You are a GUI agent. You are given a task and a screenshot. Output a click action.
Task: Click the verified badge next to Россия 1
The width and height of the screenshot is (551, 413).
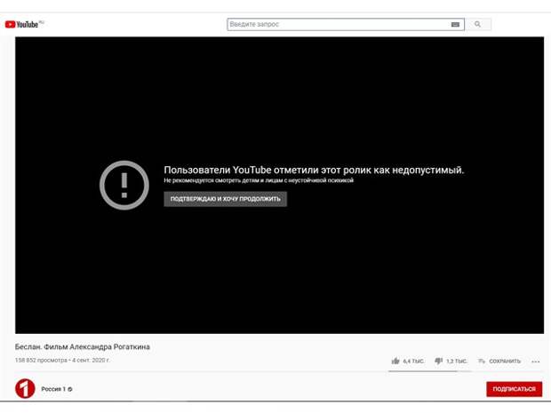point(70,389)
